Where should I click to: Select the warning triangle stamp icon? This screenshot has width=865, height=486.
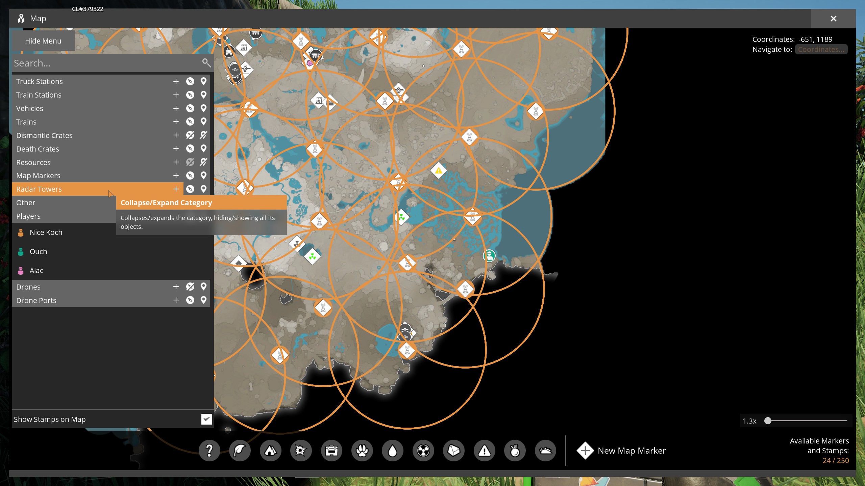pos(484,451)
